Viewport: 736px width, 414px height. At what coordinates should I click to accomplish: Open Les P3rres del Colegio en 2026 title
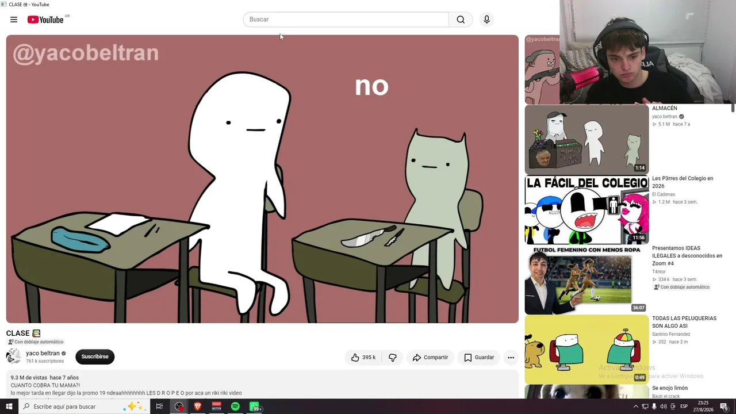tap(683, 182)
